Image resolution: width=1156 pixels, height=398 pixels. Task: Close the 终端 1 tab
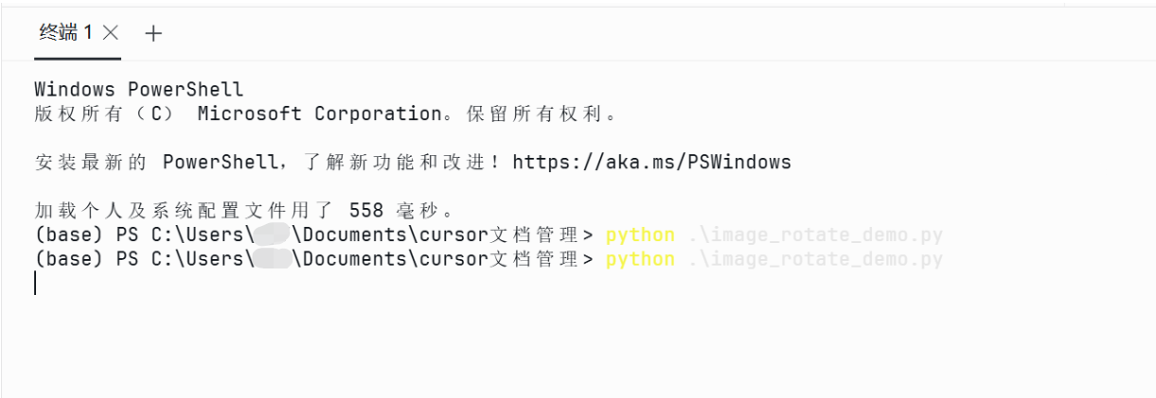[110, 33]
